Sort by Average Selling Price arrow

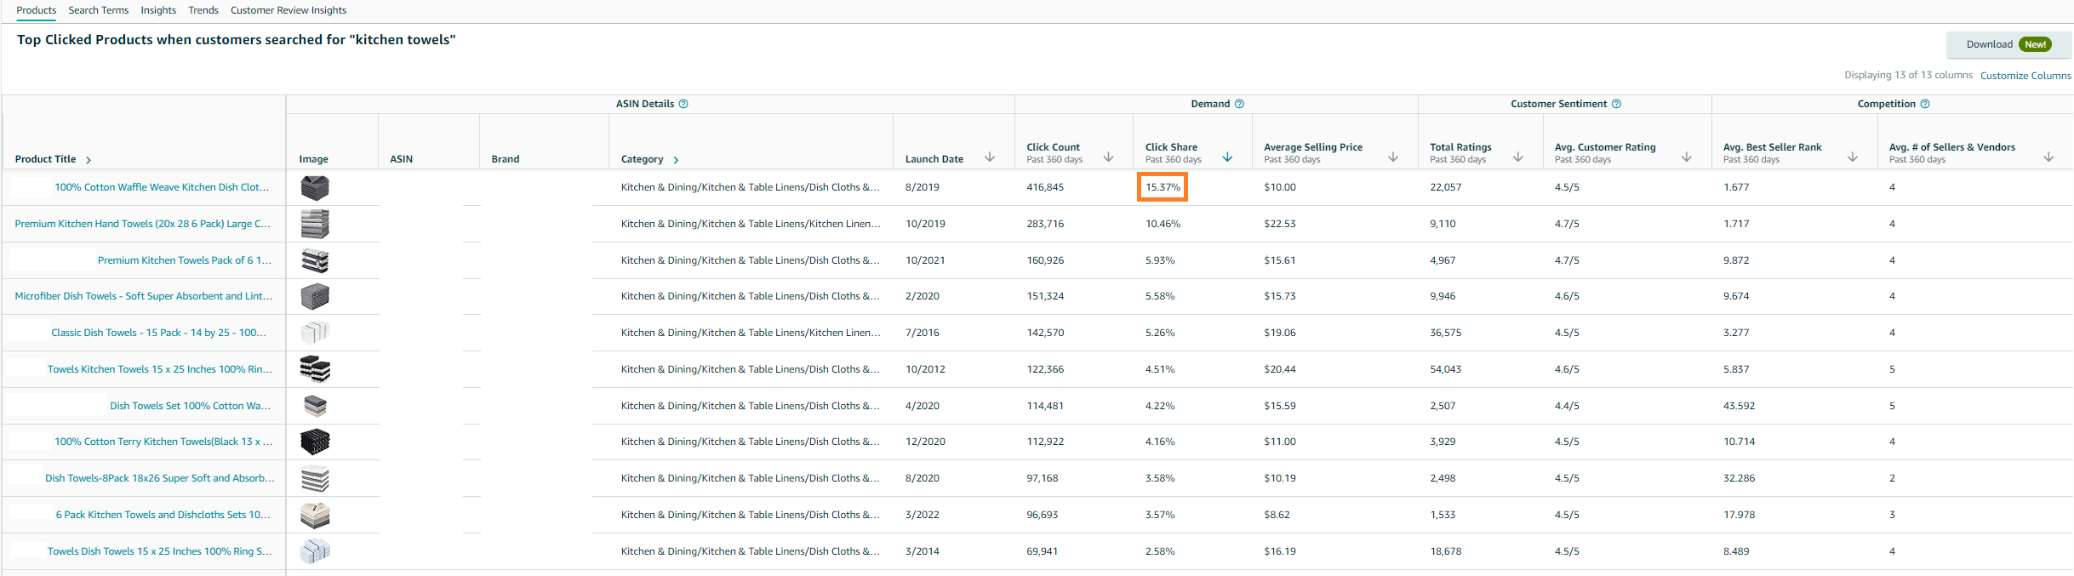1393,157
